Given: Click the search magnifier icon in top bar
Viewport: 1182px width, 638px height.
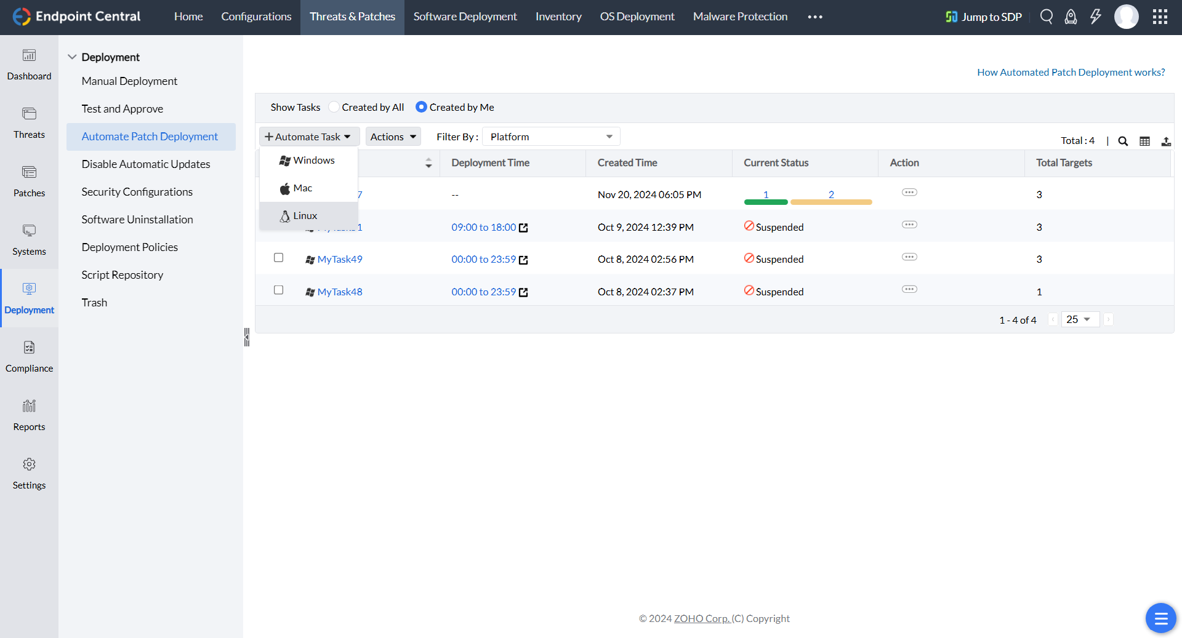Looking at the screenshot, I should [x=1046, y=17].
